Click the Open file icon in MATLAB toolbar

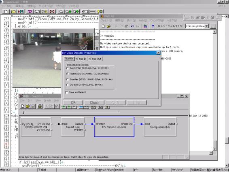click(x=108, y=26)
